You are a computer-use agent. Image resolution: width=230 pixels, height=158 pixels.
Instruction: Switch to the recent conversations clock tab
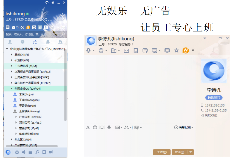(x=22, y=42)
